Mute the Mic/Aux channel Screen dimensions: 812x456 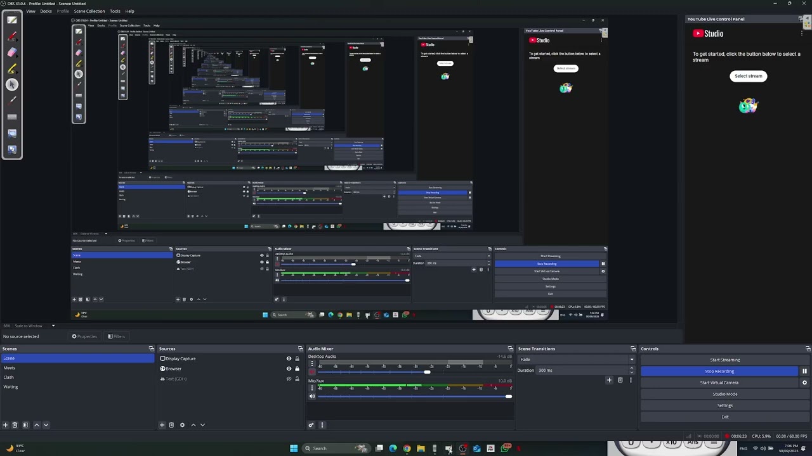pyautogui.click(x=311, y=396)
